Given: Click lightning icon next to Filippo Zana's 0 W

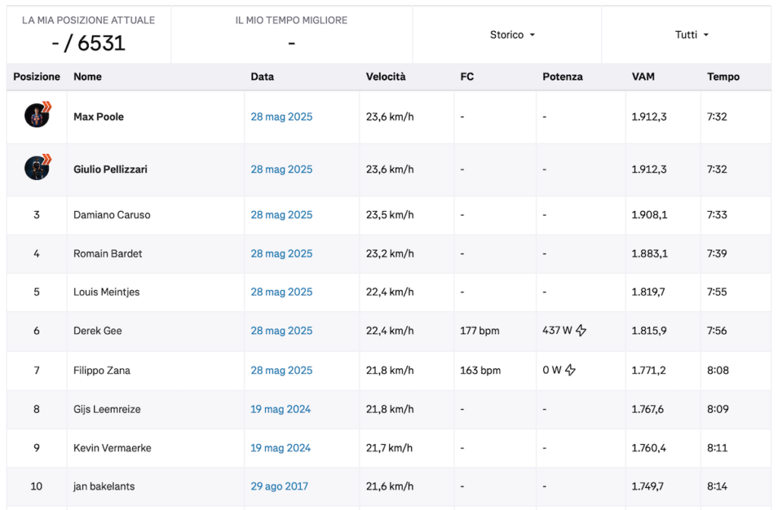Looking at the screenshot, I should tap(571, 370).
